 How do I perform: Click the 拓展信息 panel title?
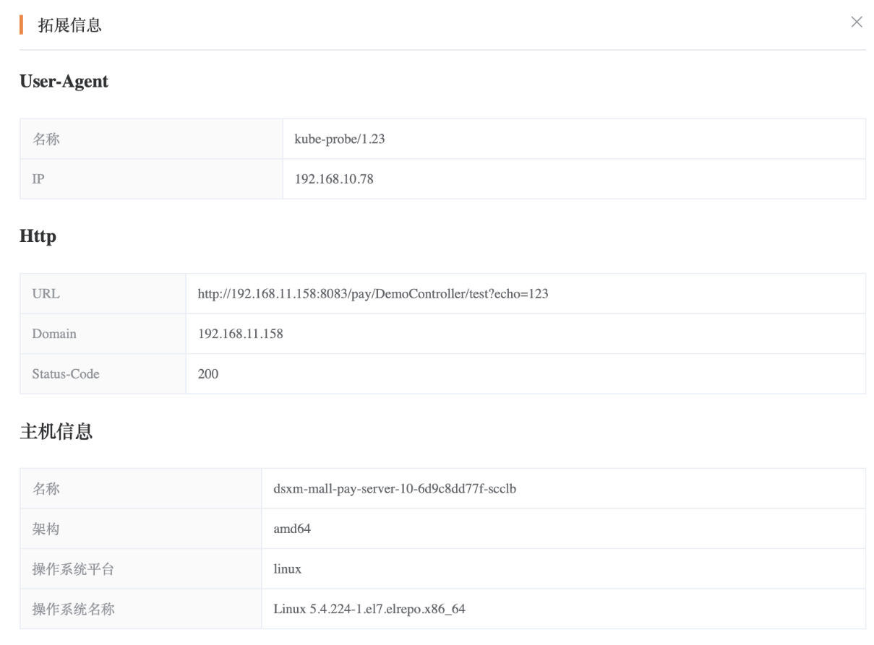point(69,26)
